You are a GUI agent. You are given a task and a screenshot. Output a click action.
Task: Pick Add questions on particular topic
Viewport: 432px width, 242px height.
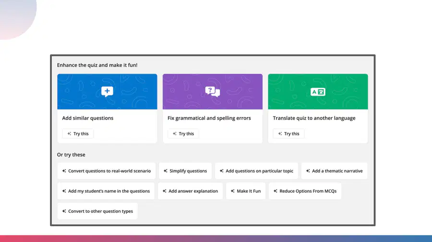click(256, 171)
